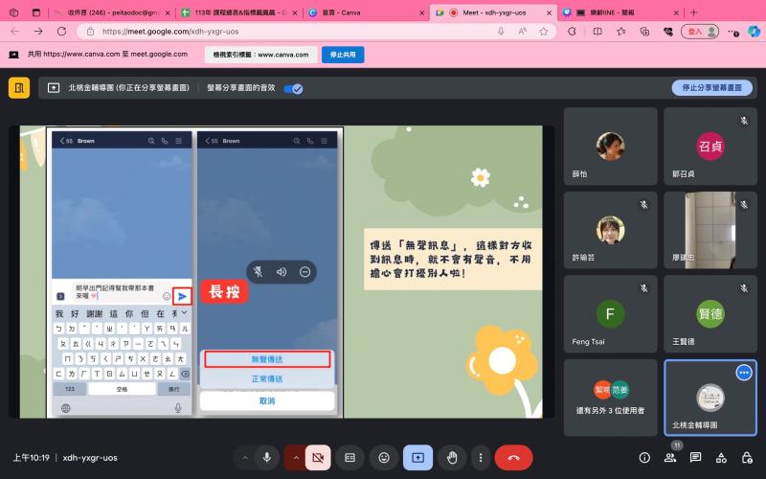Open the favorites list icon
766x479 pixels.
coord(620,32)
